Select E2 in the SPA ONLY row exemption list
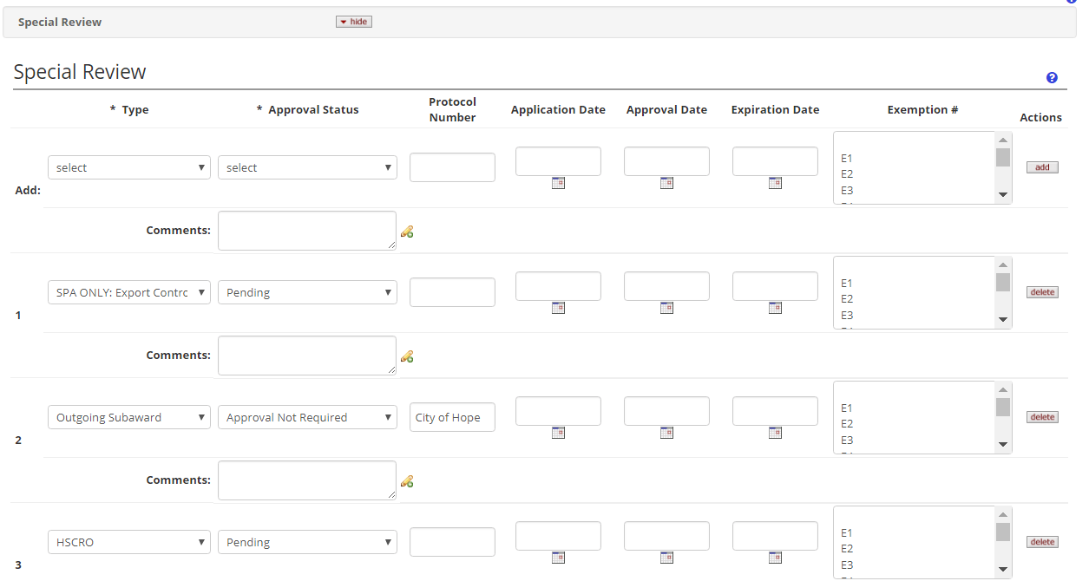The width and height of the screenshot is (1089, 581). (x=847, y=299)
